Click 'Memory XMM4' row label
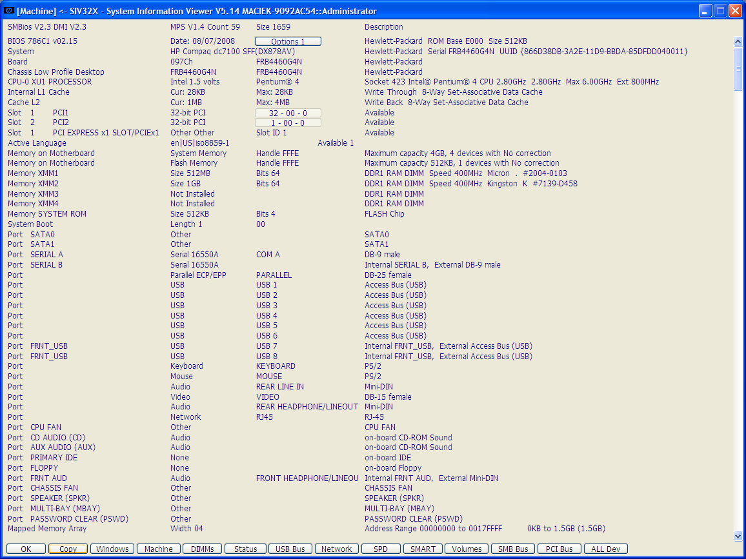 pos(34,204)
